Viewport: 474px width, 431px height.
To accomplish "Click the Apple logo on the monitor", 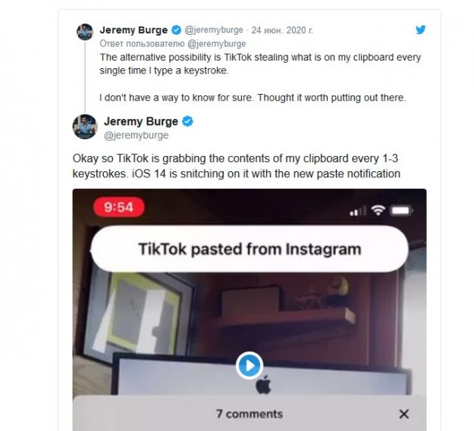I will (263, 385).
